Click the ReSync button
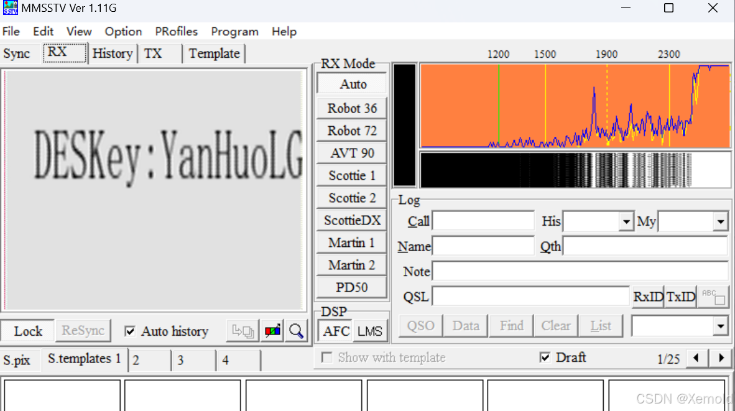The height and width of the screenshot is (411, 735). pos(83,331)
